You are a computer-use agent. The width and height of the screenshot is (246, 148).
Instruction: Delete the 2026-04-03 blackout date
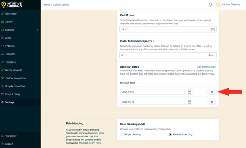tap(211, 92)
